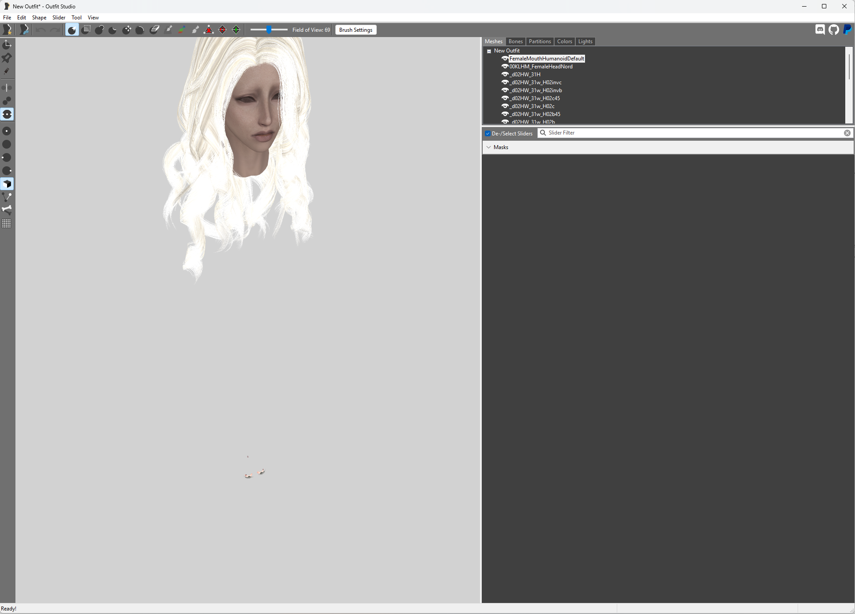Click the New Project toolbar icon

(x=7, y=30)
